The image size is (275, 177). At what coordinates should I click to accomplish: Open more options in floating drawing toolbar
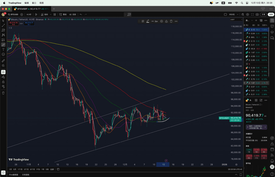pos(176,21)
